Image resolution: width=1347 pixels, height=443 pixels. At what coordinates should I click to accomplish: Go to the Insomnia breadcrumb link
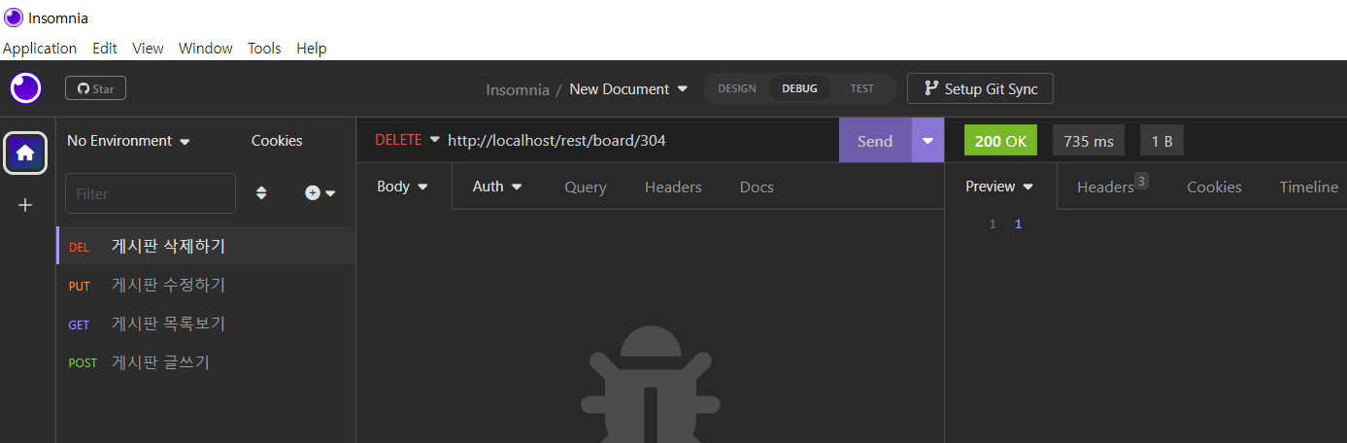click(x=518, y=88)
